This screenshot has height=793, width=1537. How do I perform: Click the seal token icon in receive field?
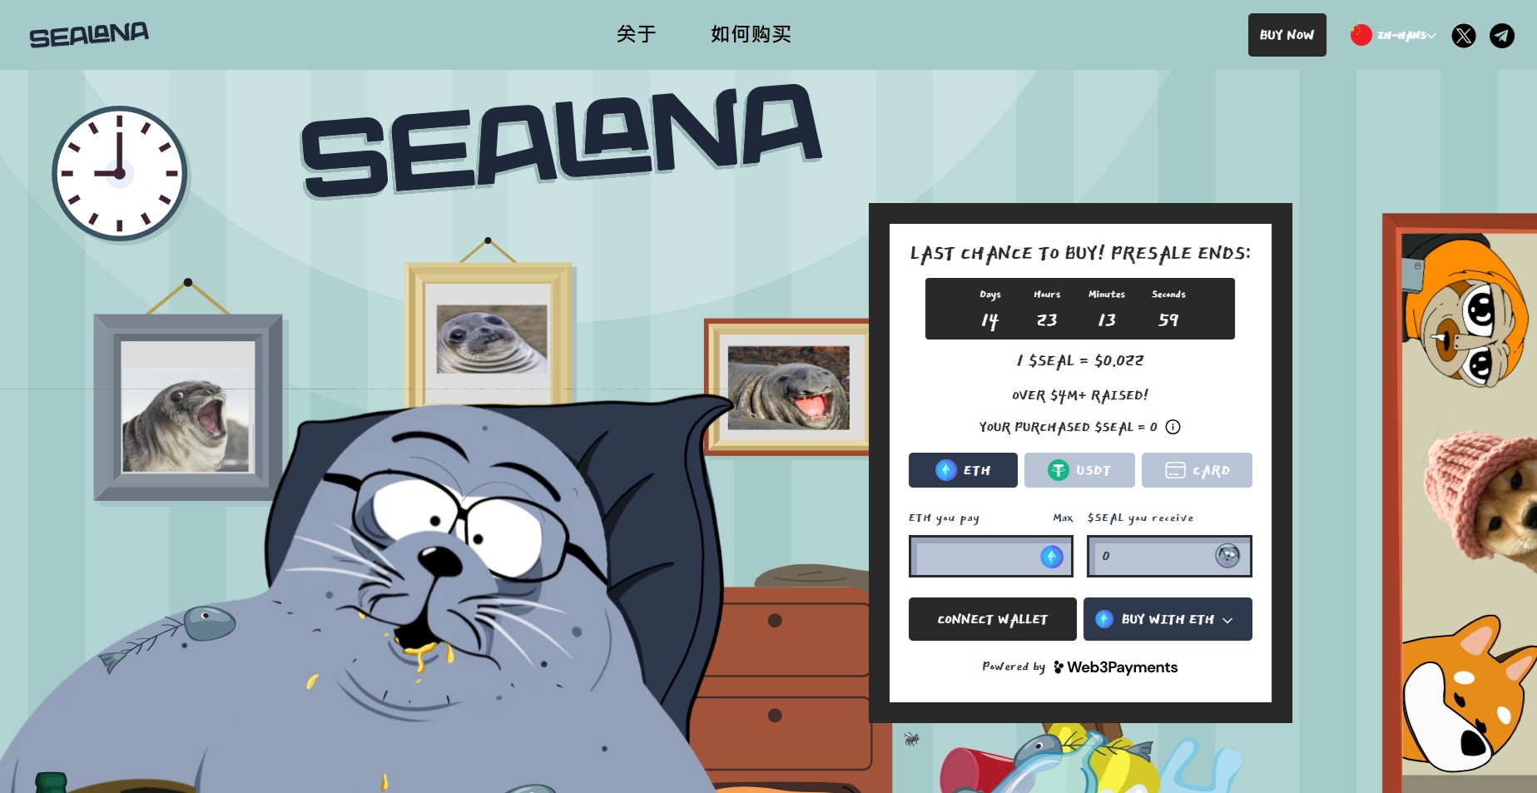click(x=1227, y=555)
